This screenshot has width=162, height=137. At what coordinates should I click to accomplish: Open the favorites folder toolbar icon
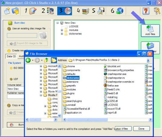point(15,11)
